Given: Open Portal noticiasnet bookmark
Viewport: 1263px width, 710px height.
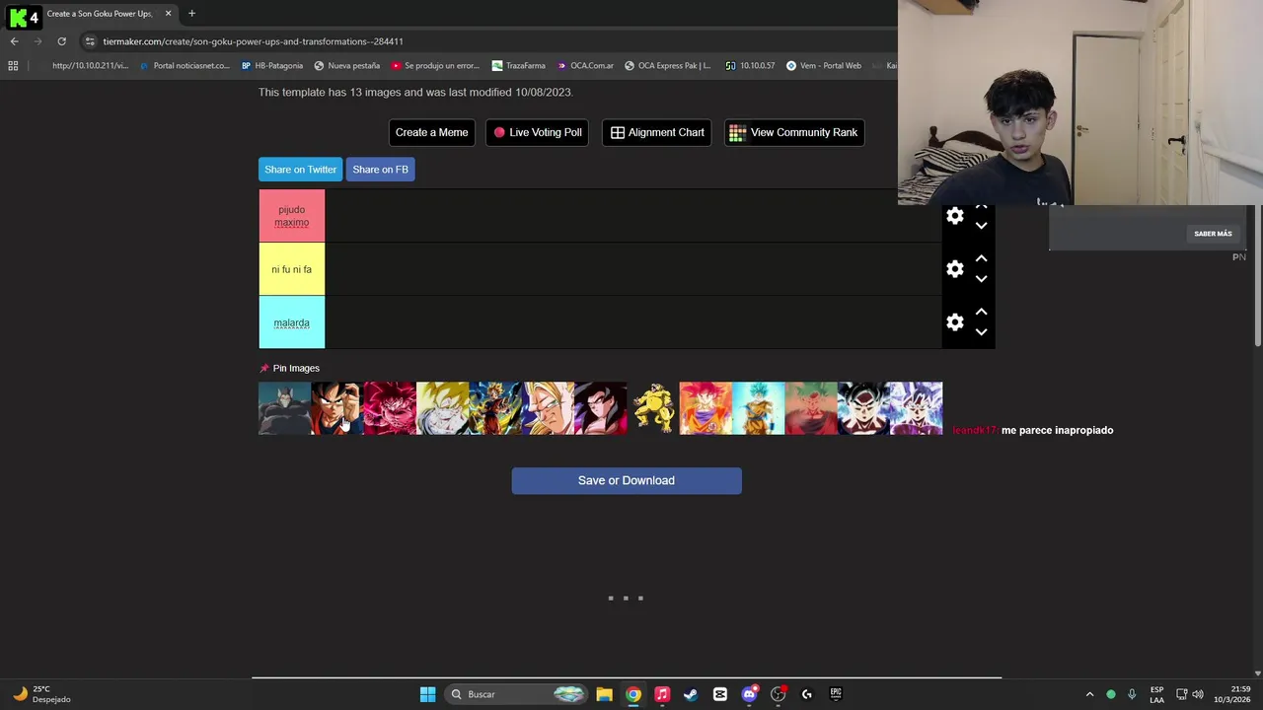Looking at the screenshot, I should click(185, 66).
